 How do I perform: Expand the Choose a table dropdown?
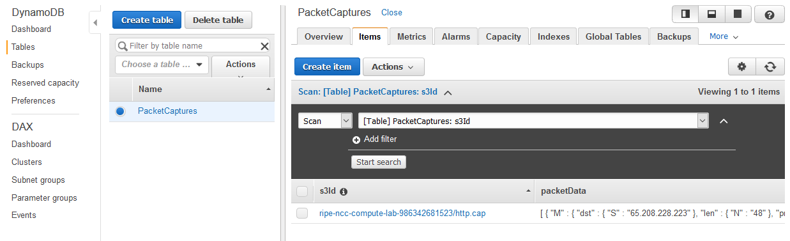[162, 65]
